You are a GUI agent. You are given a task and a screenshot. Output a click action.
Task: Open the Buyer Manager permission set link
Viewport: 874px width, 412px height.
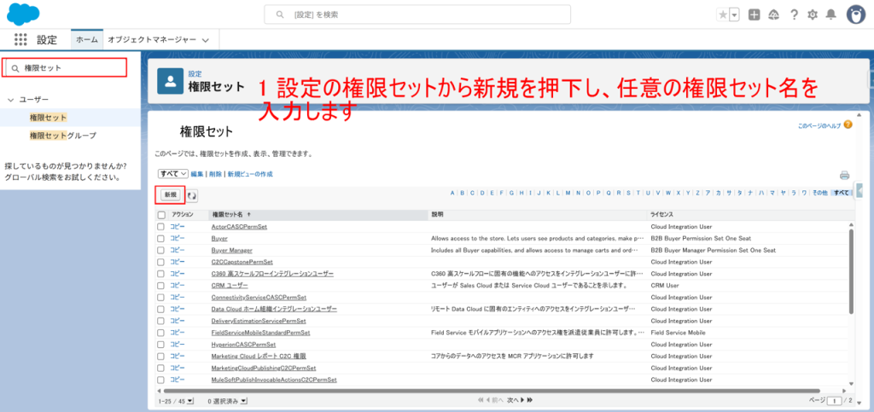[231, 251]
